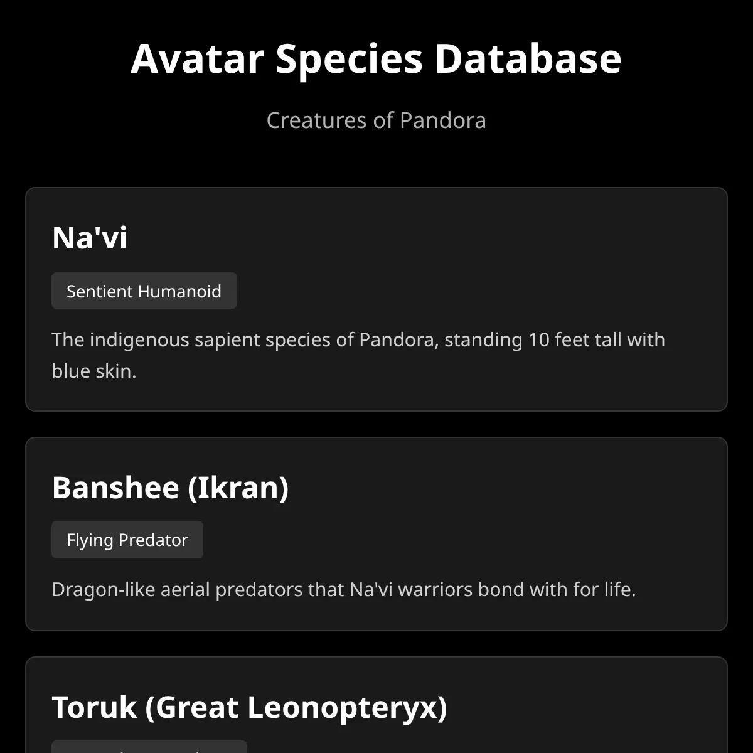Select the Flying Predator tag
The height and width of the screenshot is (753, 753).
pyautogui.click(x=127, y=540)
